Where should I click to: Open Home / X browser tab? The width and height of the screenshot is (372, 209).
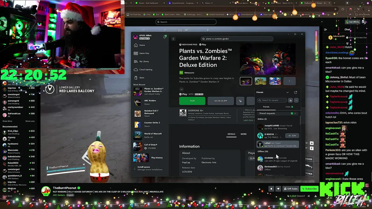coord(209,3)
